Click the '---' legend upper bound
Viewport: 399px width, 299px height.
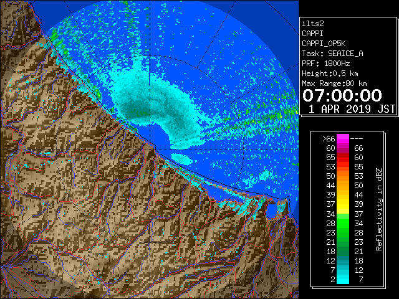(x=357, y=139)
